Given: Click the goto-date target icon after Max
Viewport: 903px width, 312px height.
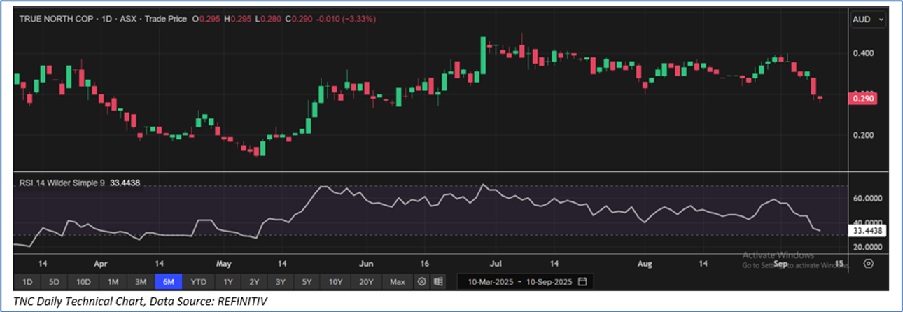Looking at the screenshot, I should [x=422, y=282].
